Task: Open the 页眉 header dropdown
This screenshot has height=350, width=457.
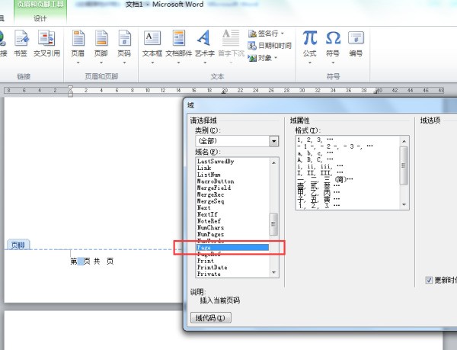Action: pos(78,43)
